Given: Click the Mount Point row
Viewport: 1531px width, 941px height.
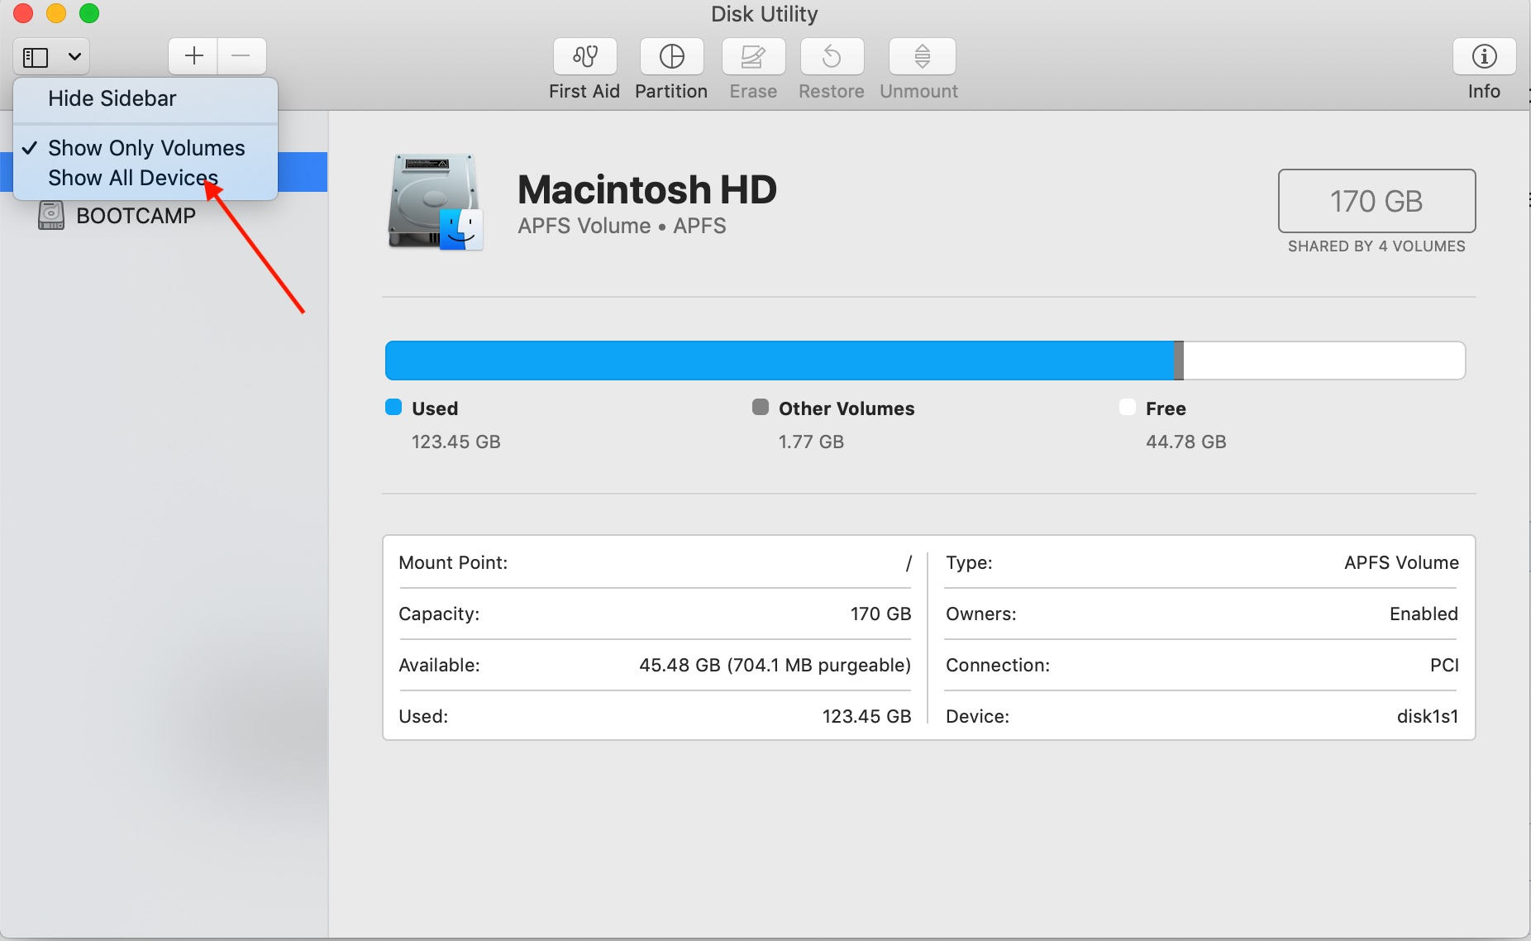Looking at the screenshot, I should pos(655,562).
